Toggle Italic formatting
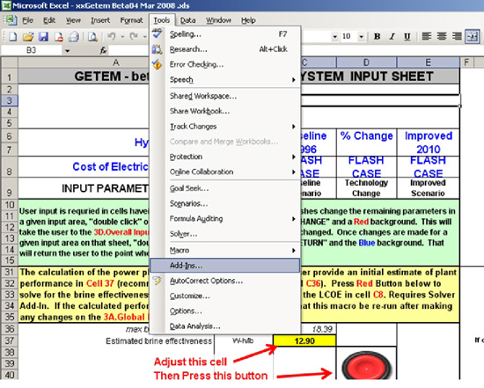 (392, 37)
